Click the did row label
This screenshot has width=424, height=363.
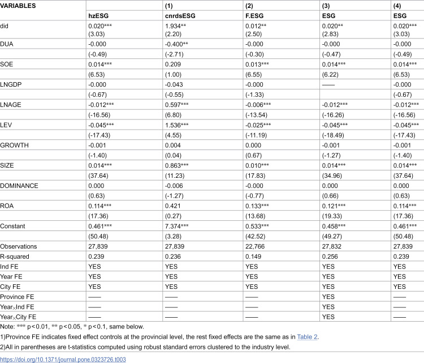pos(4,26)
